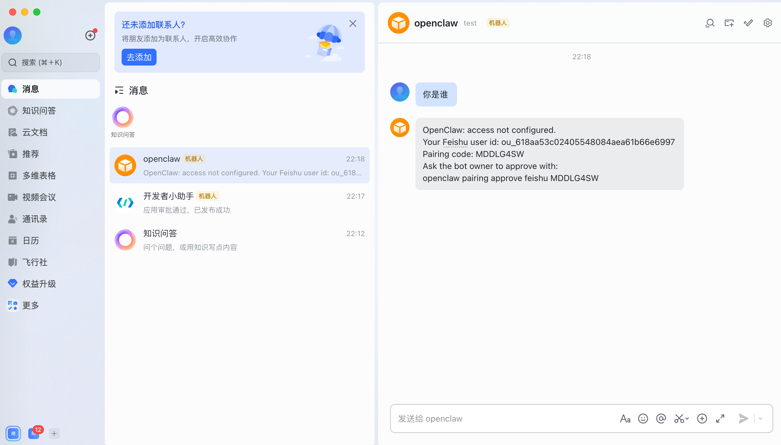Screen dimensions: 781x445
Task: Open text formatting Aa icon
Action: pos(625,419)
